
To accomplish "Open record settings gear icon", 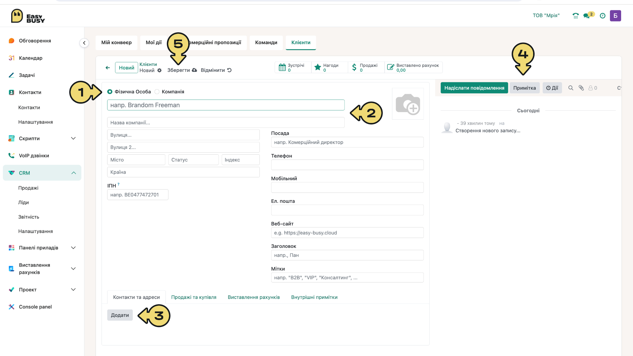I will click(160, 70).
